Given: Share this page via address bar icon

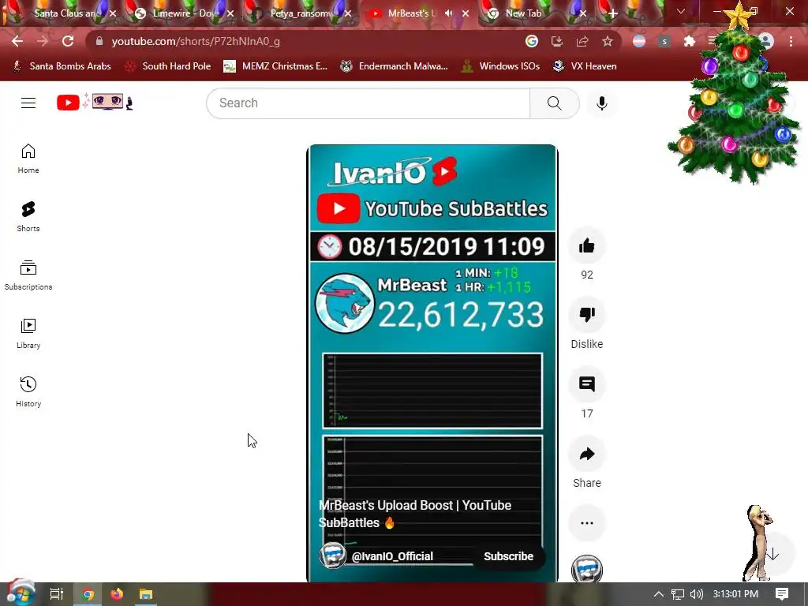Looking at the screenshot, I should (582, 41).
